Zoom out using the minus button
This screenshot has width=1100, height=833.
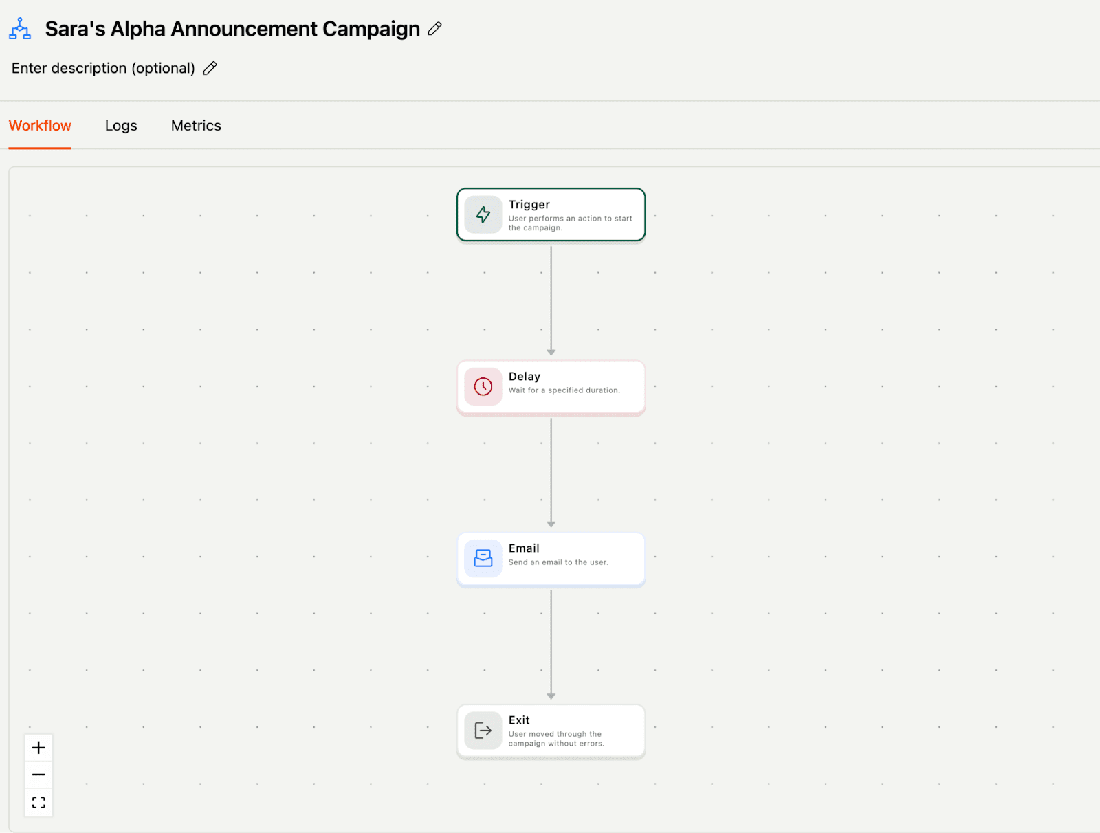38,775
